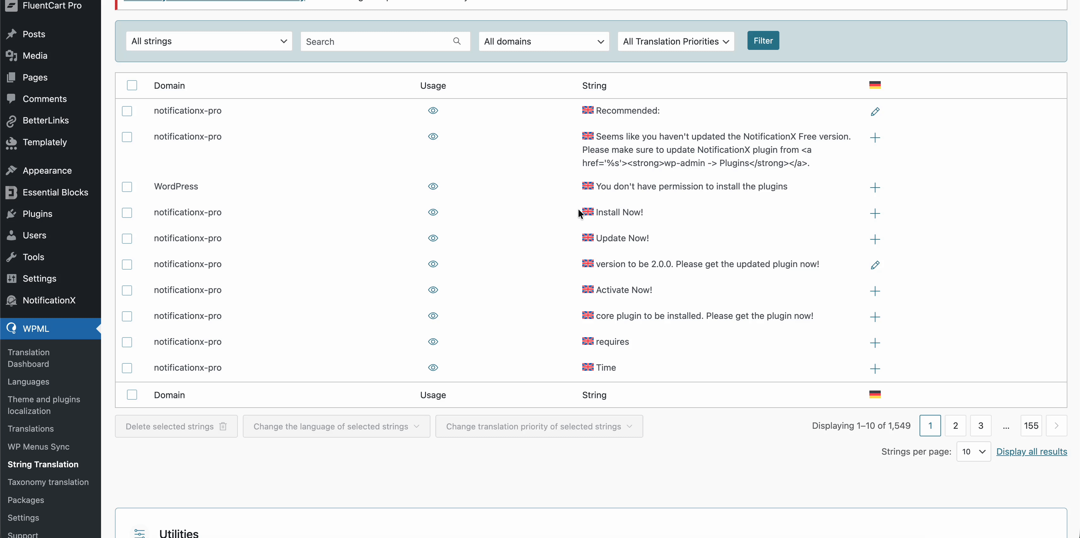This screenshot has height=538, width=1080.
Task: Check the select-all checkbox in table header
Action: pyautogui.click(x=132, y=86)
